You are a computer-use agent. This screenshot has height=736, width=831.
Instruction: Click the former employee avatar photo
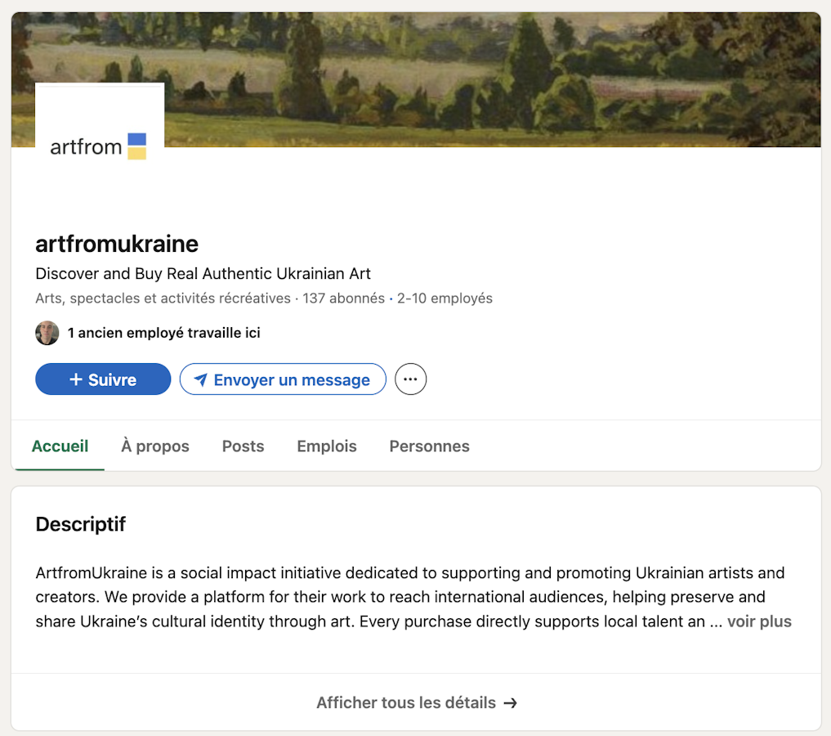[47, 333]
